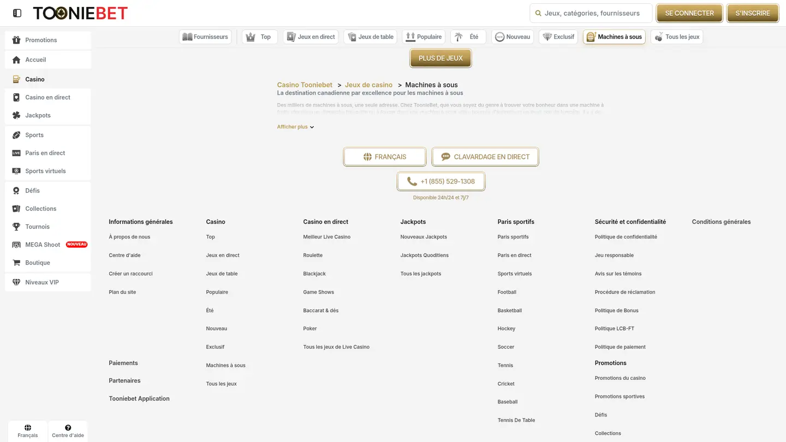Open footer link Jackpots Quoditiens

point(425,255)
